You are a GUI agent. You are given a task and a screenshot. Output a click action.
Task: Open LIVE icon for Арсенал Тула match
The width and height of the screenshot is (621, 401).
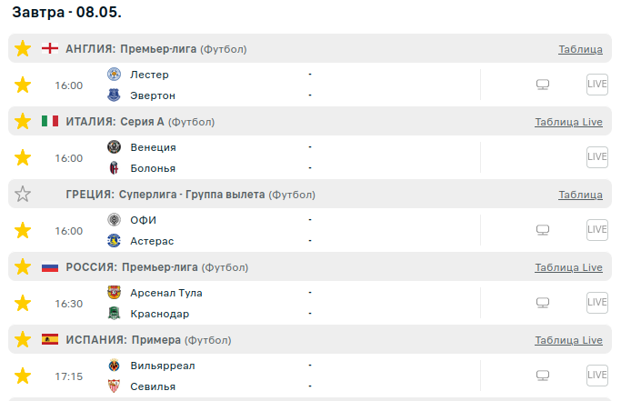click(x=596, y=303)
